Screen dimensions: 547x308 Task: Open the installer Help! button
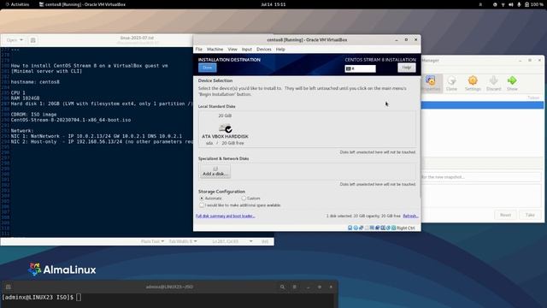(x=407, y=68)
